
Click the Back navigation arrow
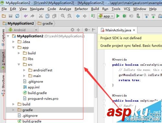click(x=78, y=16)
